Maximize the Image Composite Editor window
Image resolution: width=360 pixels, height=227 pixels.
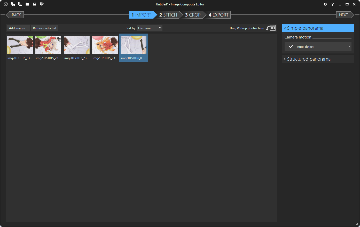(347, 4)
